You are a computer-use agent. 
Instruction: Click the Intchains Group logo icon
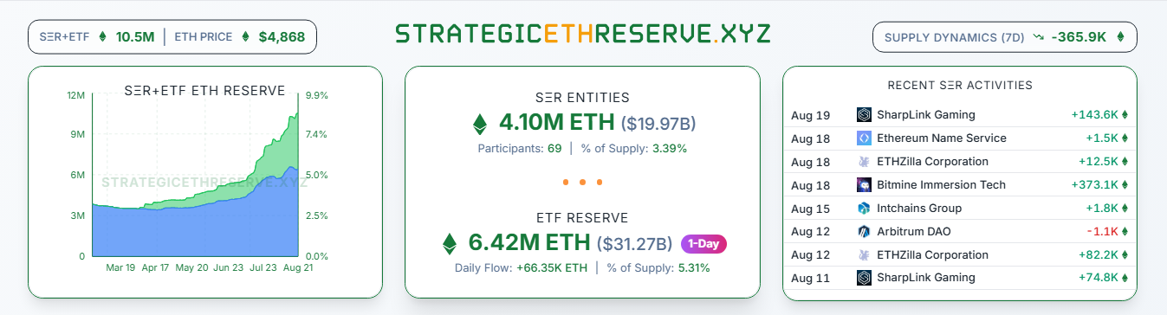tap(864, 209)
